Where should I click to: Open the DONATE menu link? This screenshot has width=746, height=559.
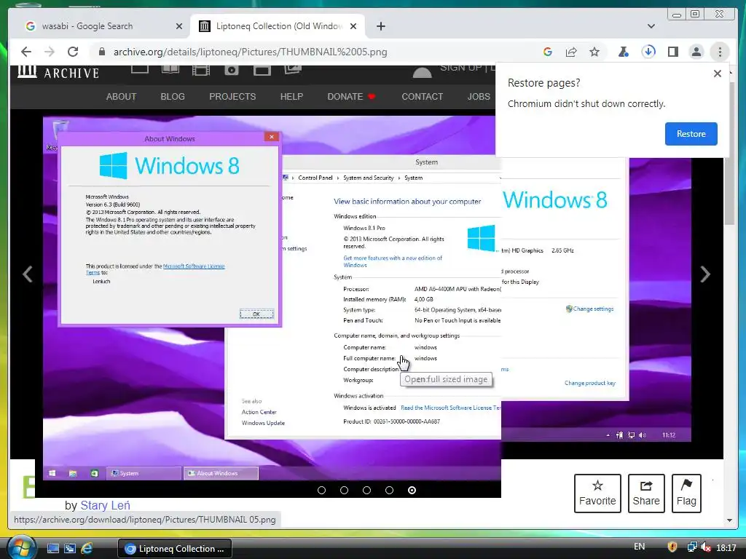click(352, 97)
